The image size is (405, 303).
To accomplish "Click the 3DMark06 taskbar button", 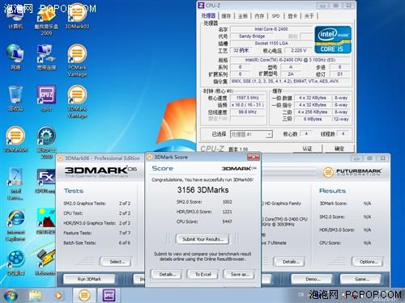I will pos(84,295).
